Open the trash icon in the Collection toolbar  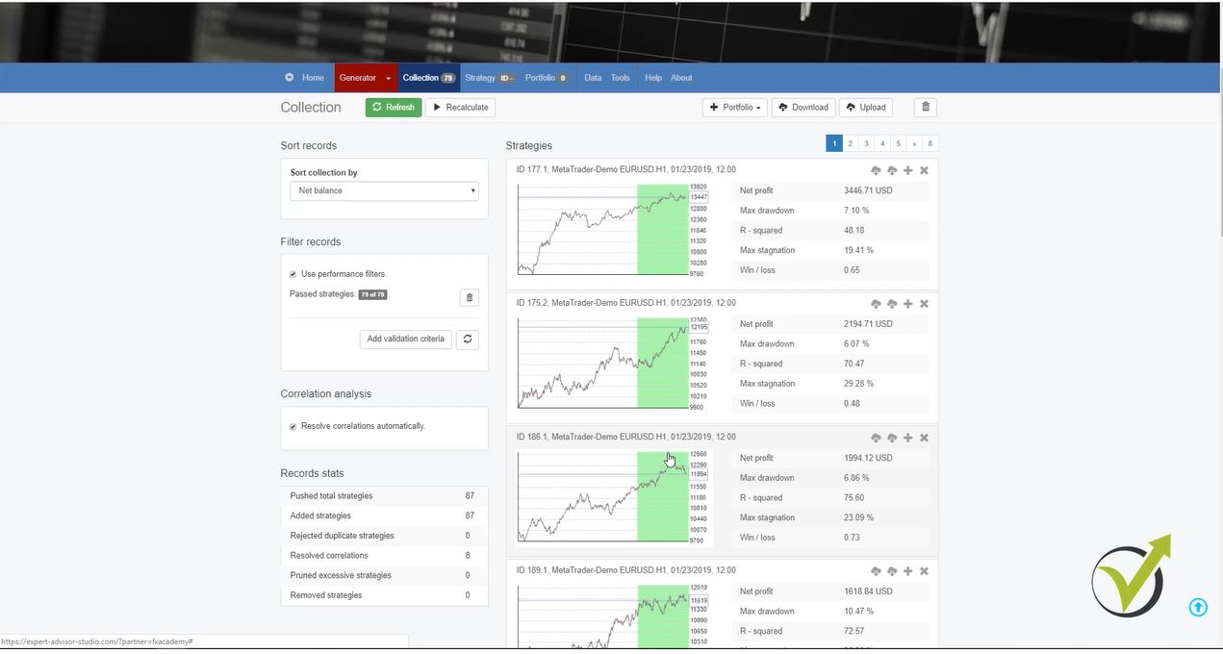click(924, 107)
